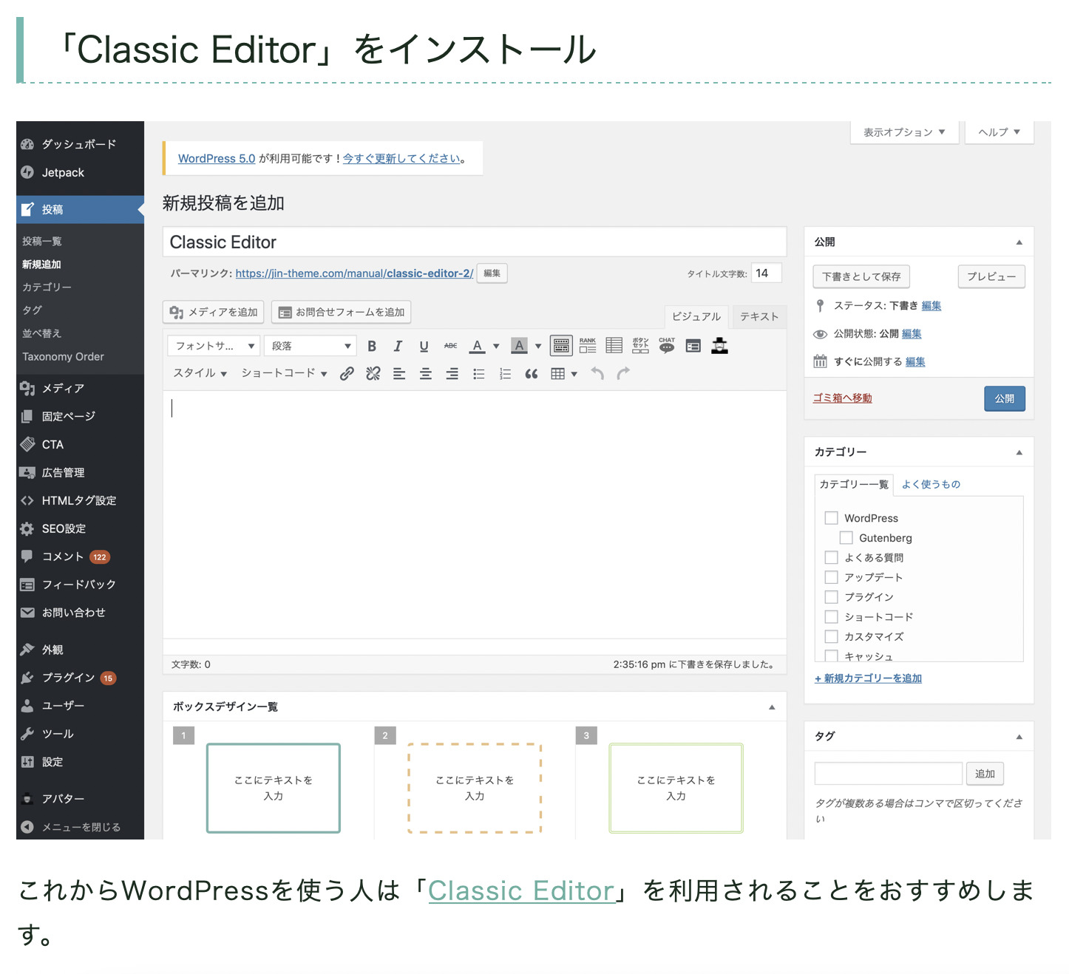
Task: Open Jetpack in the sidebar
Action: (x=80, y=172)
